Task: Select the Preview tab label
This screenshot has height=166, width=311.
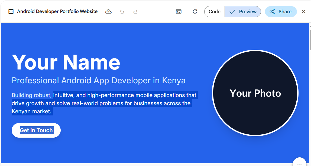Action: pos(248,12)
